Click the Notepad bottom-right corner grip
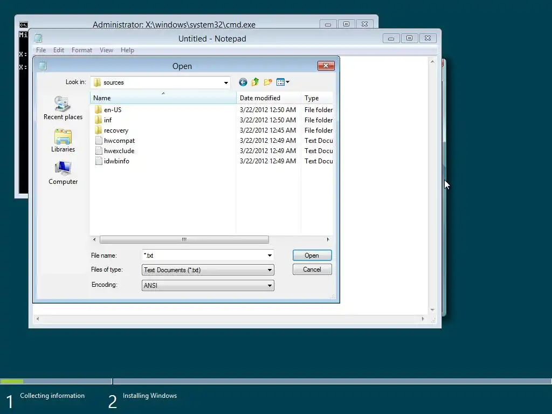Viewport: 552px width, 414px height. pyautogui.click(x=433, y=320)
